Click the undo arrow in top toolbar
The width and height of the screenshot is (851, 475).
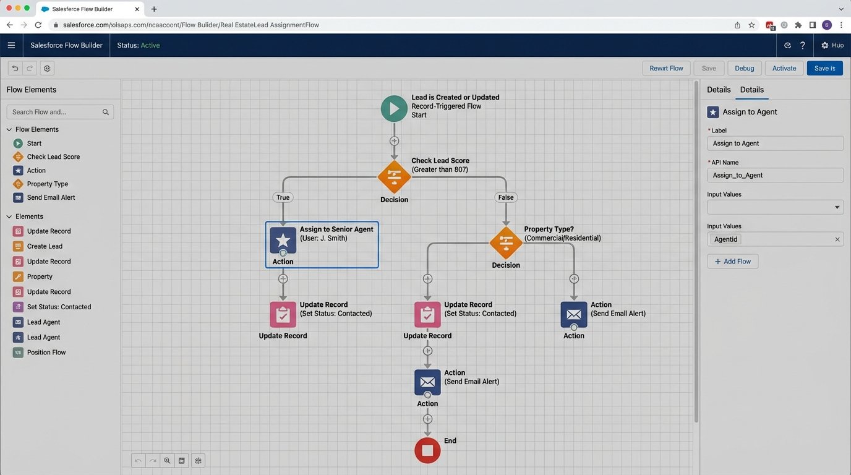(15, 68)
